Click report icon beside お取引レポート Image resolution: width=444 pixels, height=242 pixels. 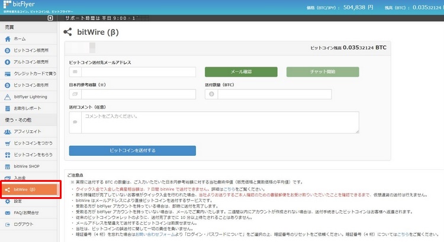(8, 109)
